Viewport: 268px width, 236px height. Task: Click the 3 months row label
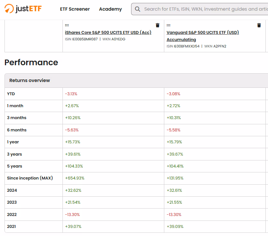coord(16,118)
